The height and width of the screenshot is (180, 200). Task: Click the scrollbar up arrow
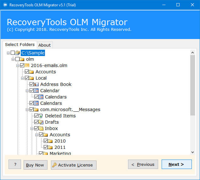click(192, 53)
